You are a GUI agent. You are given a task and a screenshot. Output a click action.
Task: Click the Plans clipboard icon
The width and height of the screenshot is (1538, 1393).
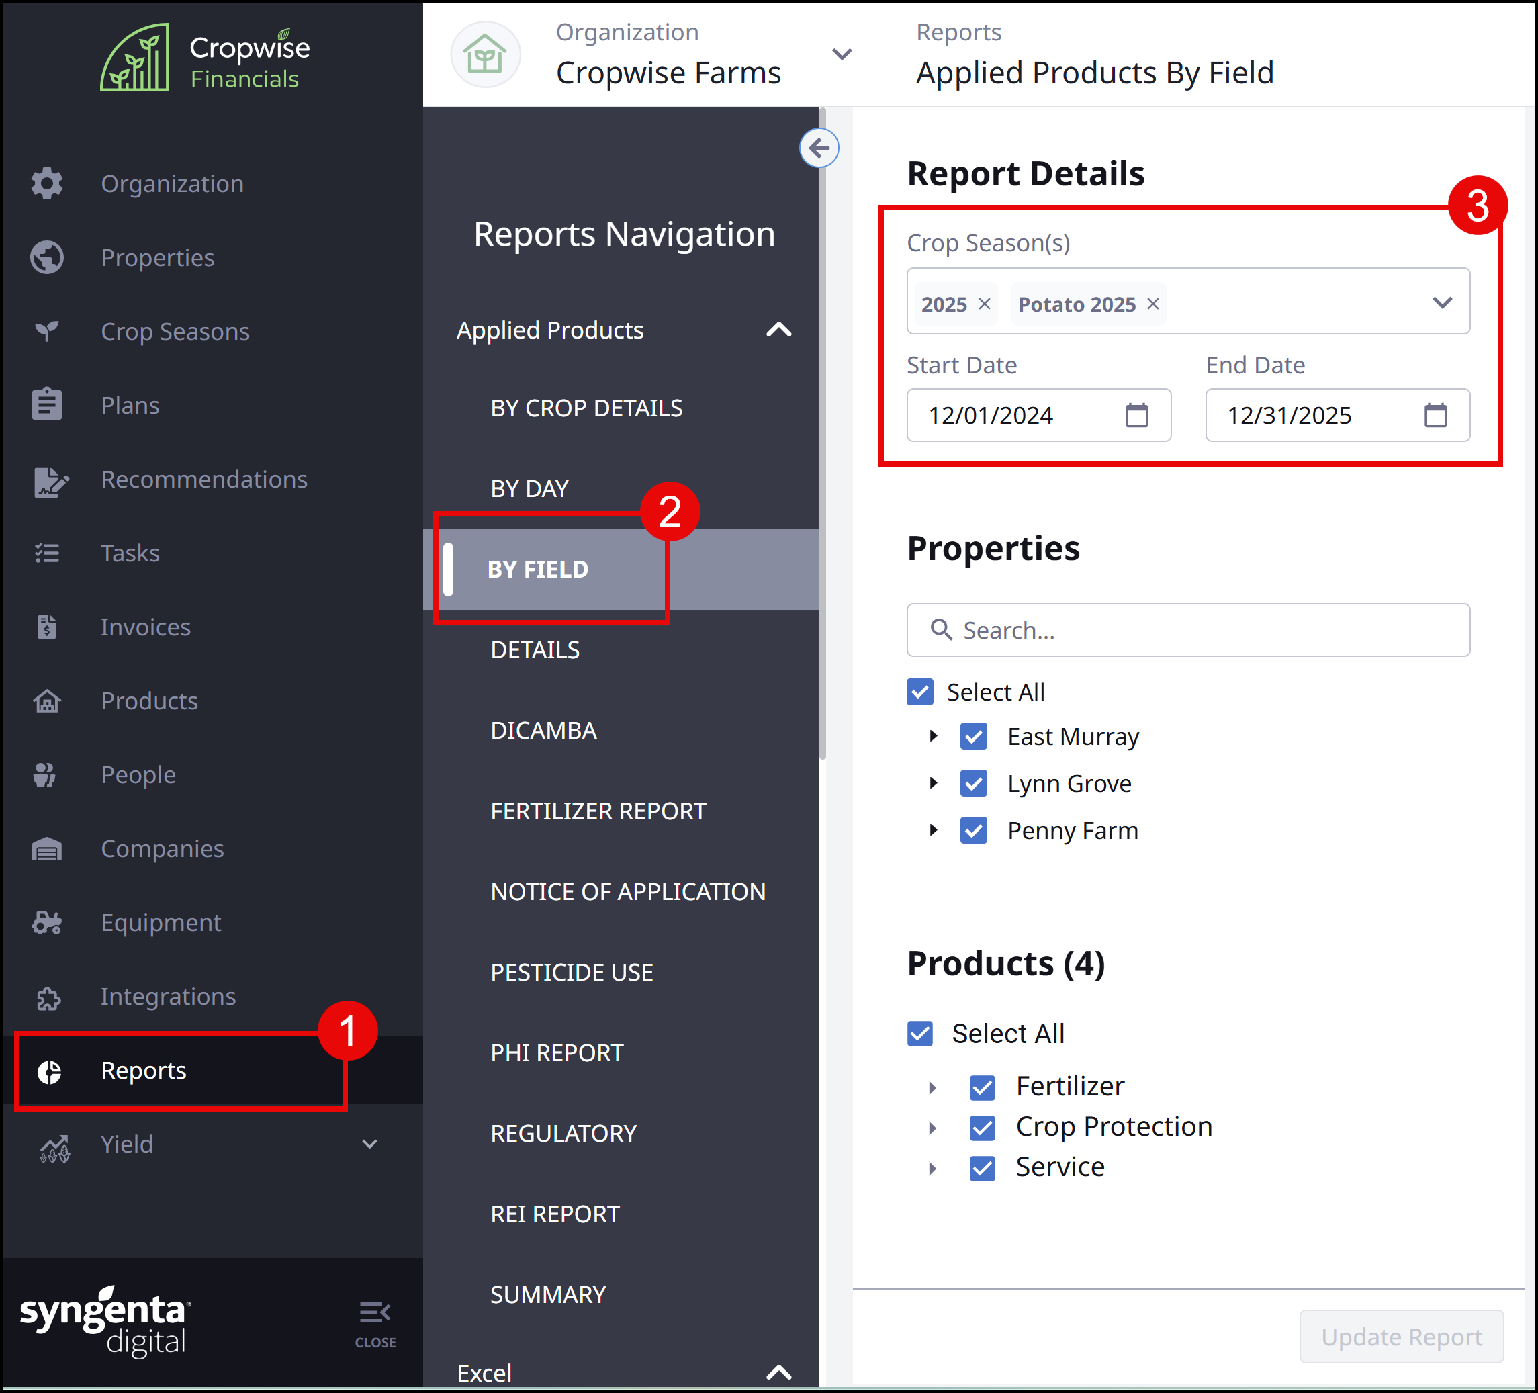point(47,404)
